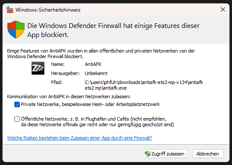The width and height of the screenshot is (232, 165).
Task: Cancel with the Abbrechen button
Action: (208, 154)
